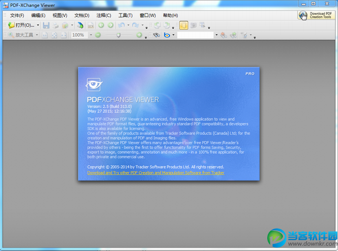
Task: Click Download PDF Creation Tools button
Action: [x=317, y=15]
